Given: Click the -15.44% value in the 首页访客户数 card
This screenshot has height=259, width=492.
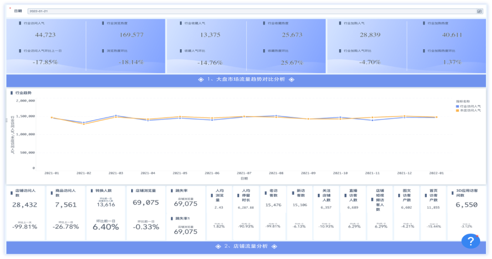Looking at the screenshot, I should (434, 226).
